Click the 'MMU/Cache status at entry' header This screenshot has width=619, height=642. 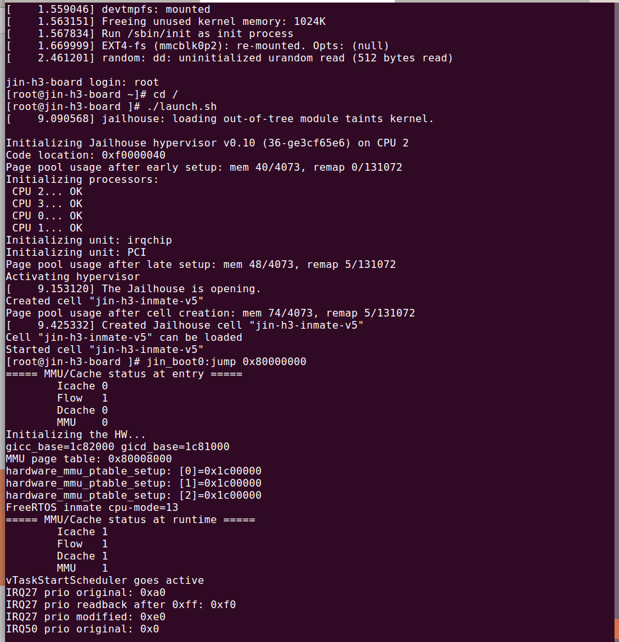pos(124,374)
